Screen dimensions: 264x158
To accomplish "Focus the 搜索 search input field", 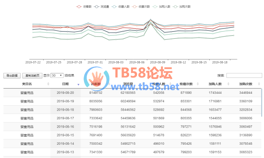I will [244, 76].
